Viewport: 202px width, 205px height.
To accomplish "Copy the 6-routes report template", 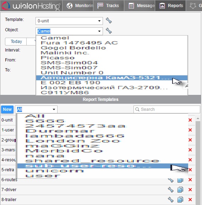I will pos(180,180).
